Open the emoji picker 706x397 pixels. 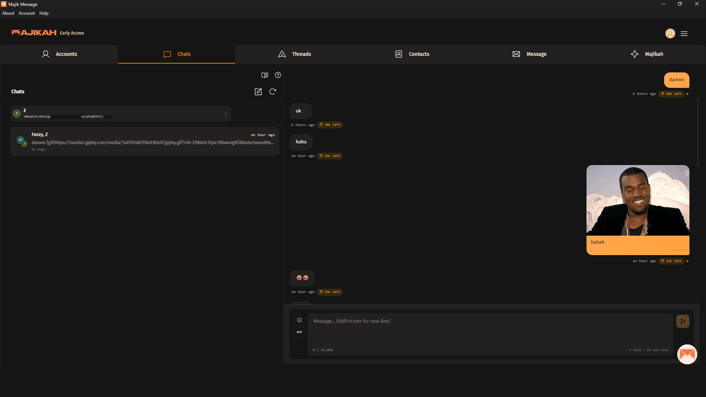point(299,320)
